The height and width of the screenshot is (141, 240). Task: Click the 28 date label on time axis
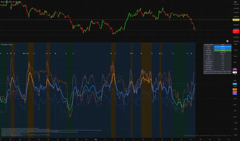tap(67, 139)
